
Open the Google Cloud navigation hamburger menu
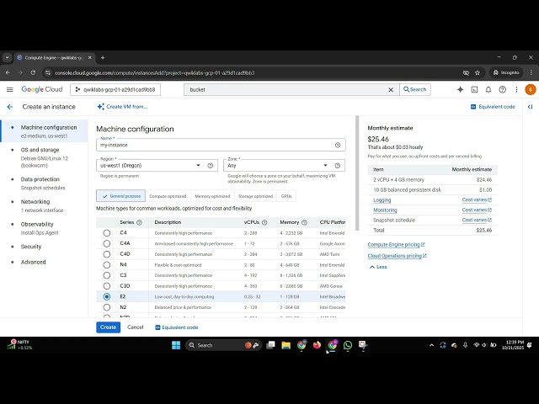9,90
